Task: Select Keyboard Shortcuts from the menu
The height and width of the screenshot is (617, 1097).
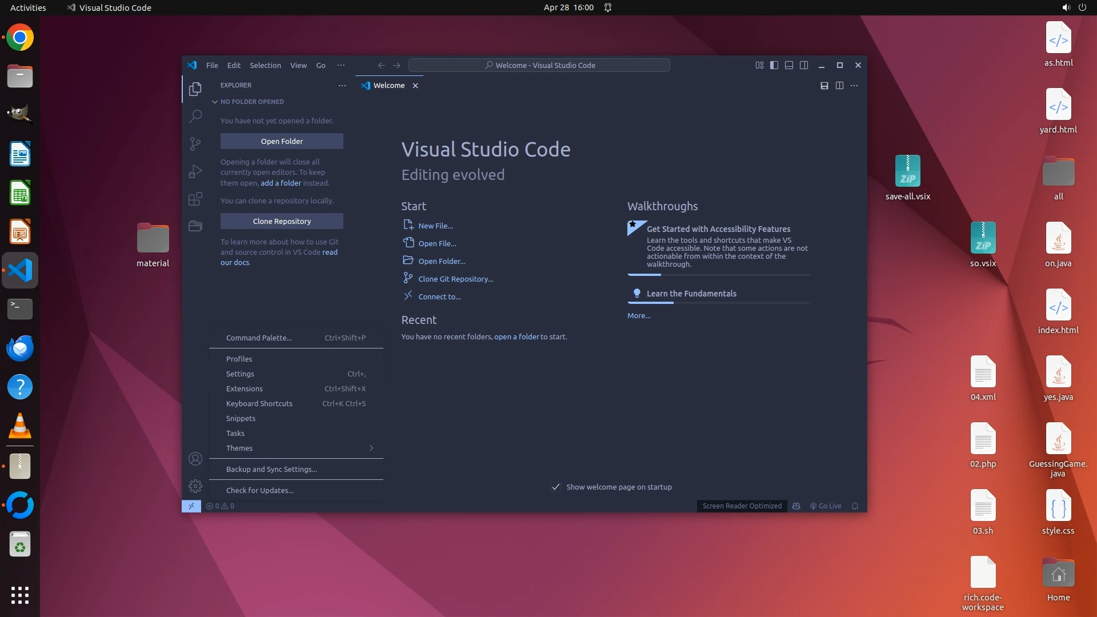Action: pos(259,404)
